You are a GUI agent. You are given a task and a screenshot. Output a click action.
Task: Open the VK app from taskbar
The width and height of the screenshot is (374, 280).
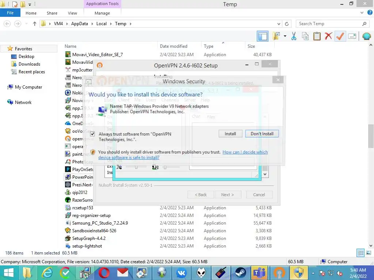click(x=181, y=273)
